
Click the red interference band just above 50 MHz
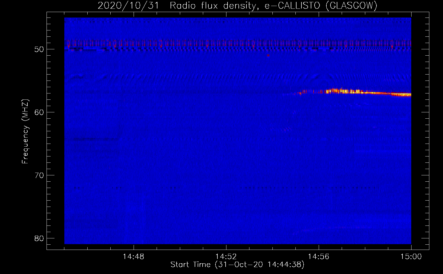click(x=238, y=43)
